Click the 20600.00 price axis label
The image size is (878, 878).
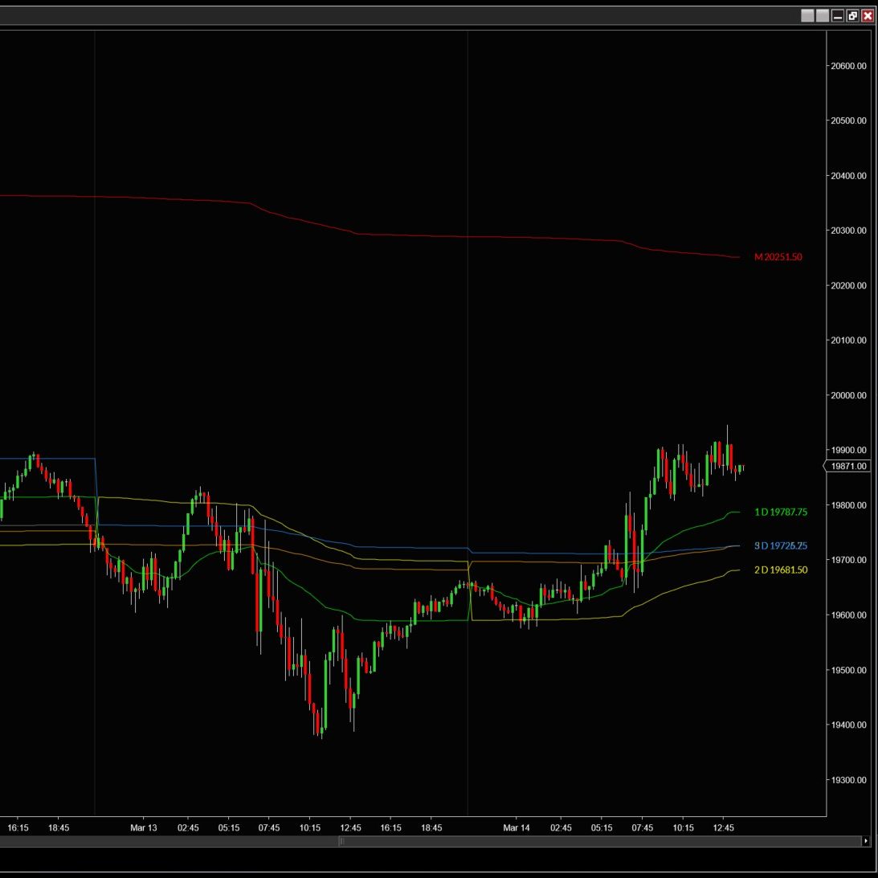848,66
